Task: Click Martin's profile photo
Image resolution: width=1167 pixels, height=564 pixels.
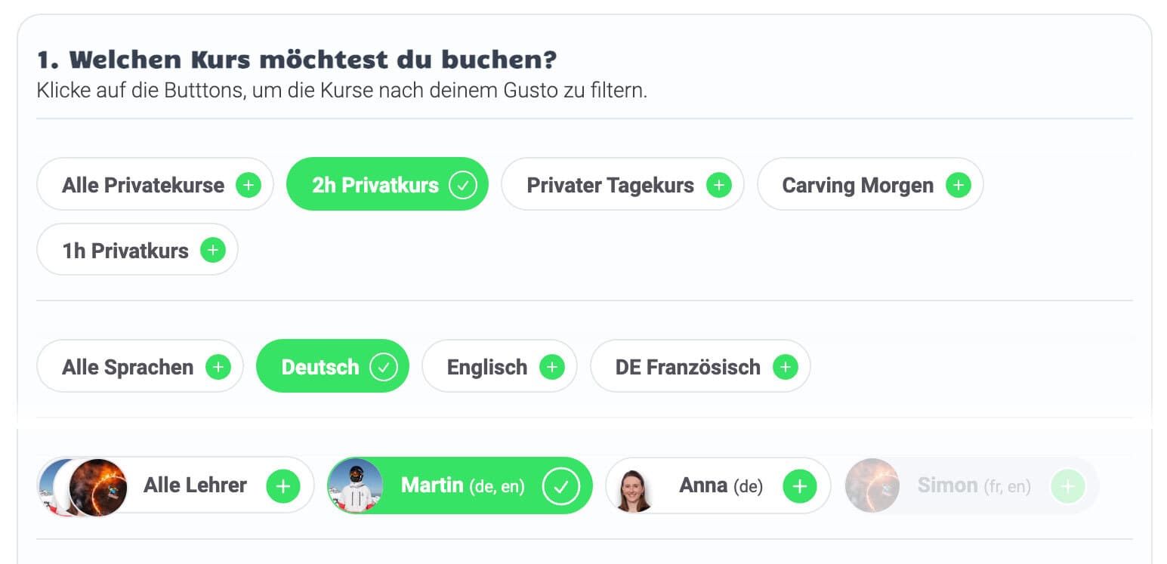Action: [x=355, y=485]
